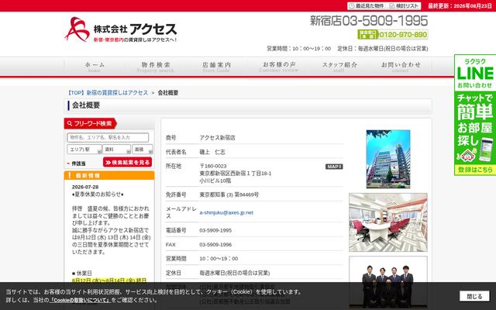Viewport: 496px width, 310px height.
Task: Open the staff group photo
Action: pos(388,283)
